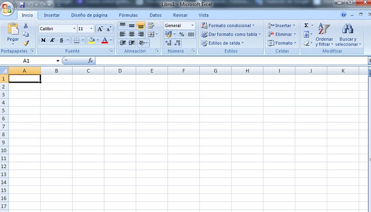Open the font size 11 dropdown
The image size is (371, 212).
click(91, 29)
